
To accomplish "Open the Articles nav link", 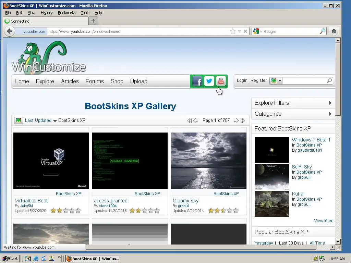I will (70, 81).
